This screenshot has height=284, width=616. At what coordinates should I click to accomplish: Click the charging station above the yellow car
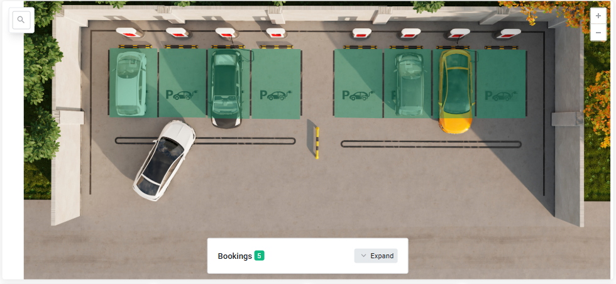pyautogui.click(x=459, y=34)
